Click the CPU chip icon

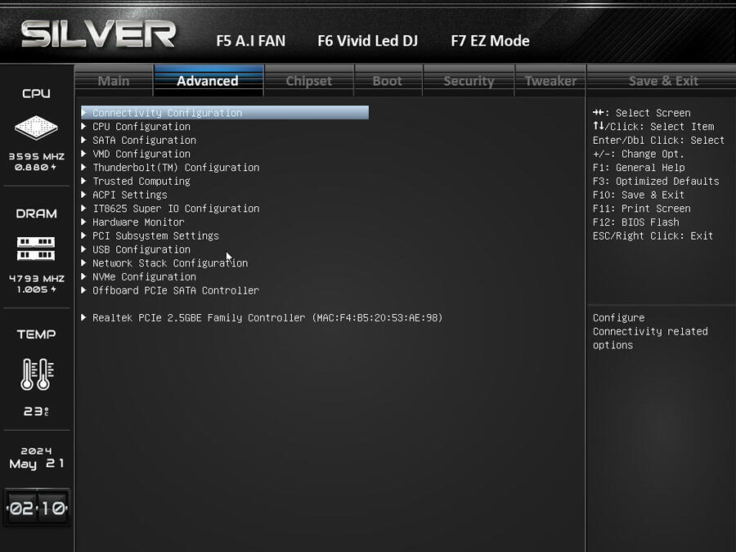[36, 128]
